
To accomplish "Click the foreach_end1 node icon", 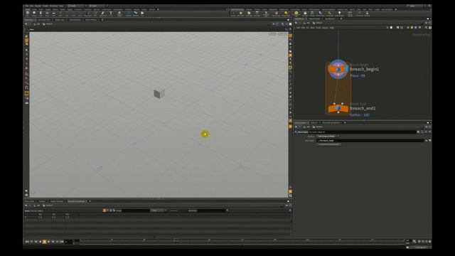I will point(338,108).
